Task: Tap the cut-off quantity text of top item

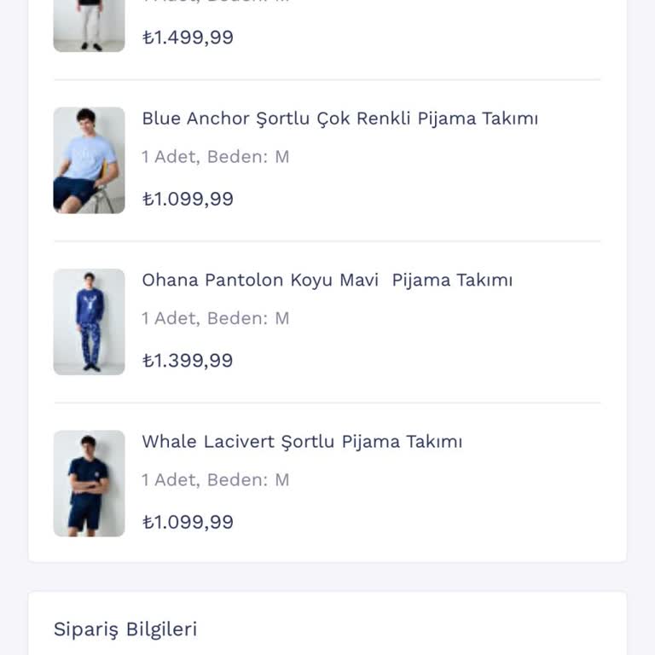Action: 216,3
